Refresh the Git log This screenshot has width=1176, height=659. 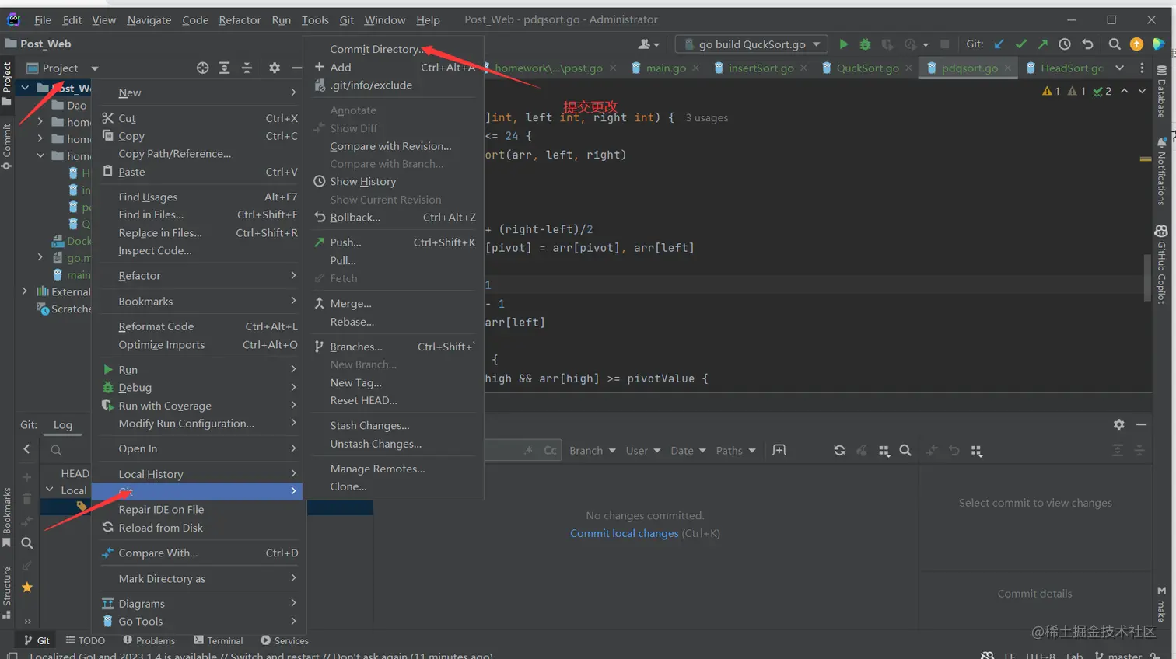tap(839, 451)
